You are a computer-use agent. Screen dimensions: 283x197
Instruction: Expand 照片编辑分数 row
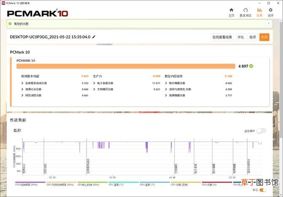166,83
